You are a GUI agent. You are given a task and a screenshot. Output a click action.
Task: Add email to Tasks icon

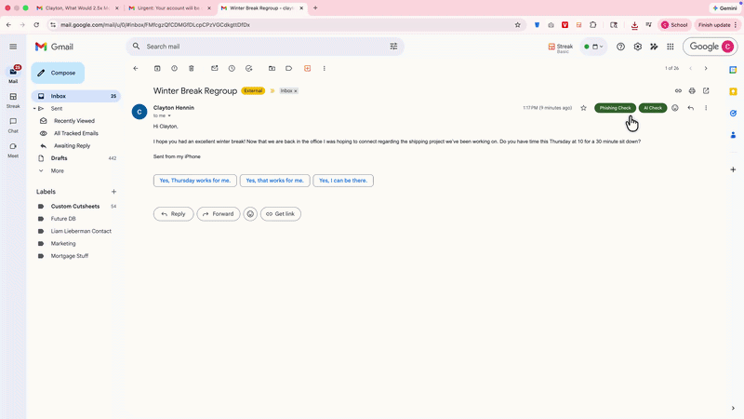point(248,68)
